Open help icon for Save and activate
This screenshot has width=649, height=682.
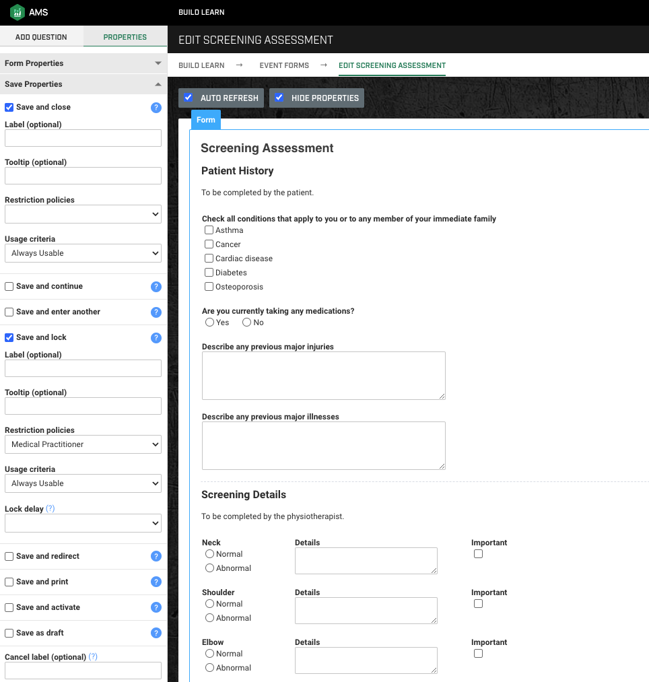click(156, 608)
